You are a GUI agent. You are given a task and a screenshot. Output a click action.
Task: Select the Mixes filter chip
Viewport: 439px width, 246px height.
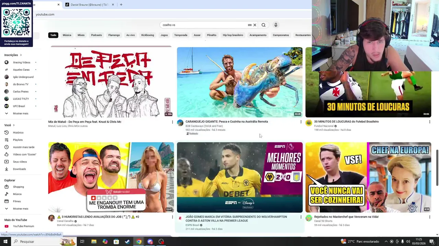81,35
